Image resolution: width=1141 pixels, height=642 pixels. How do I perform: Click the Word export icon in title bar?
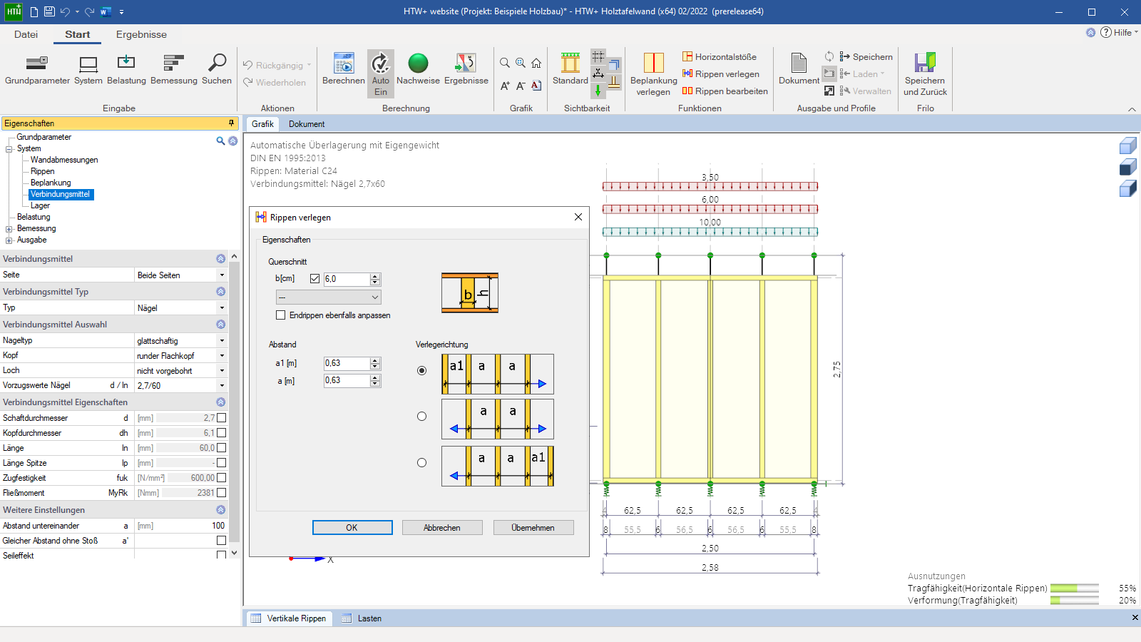tap(106, 11)
